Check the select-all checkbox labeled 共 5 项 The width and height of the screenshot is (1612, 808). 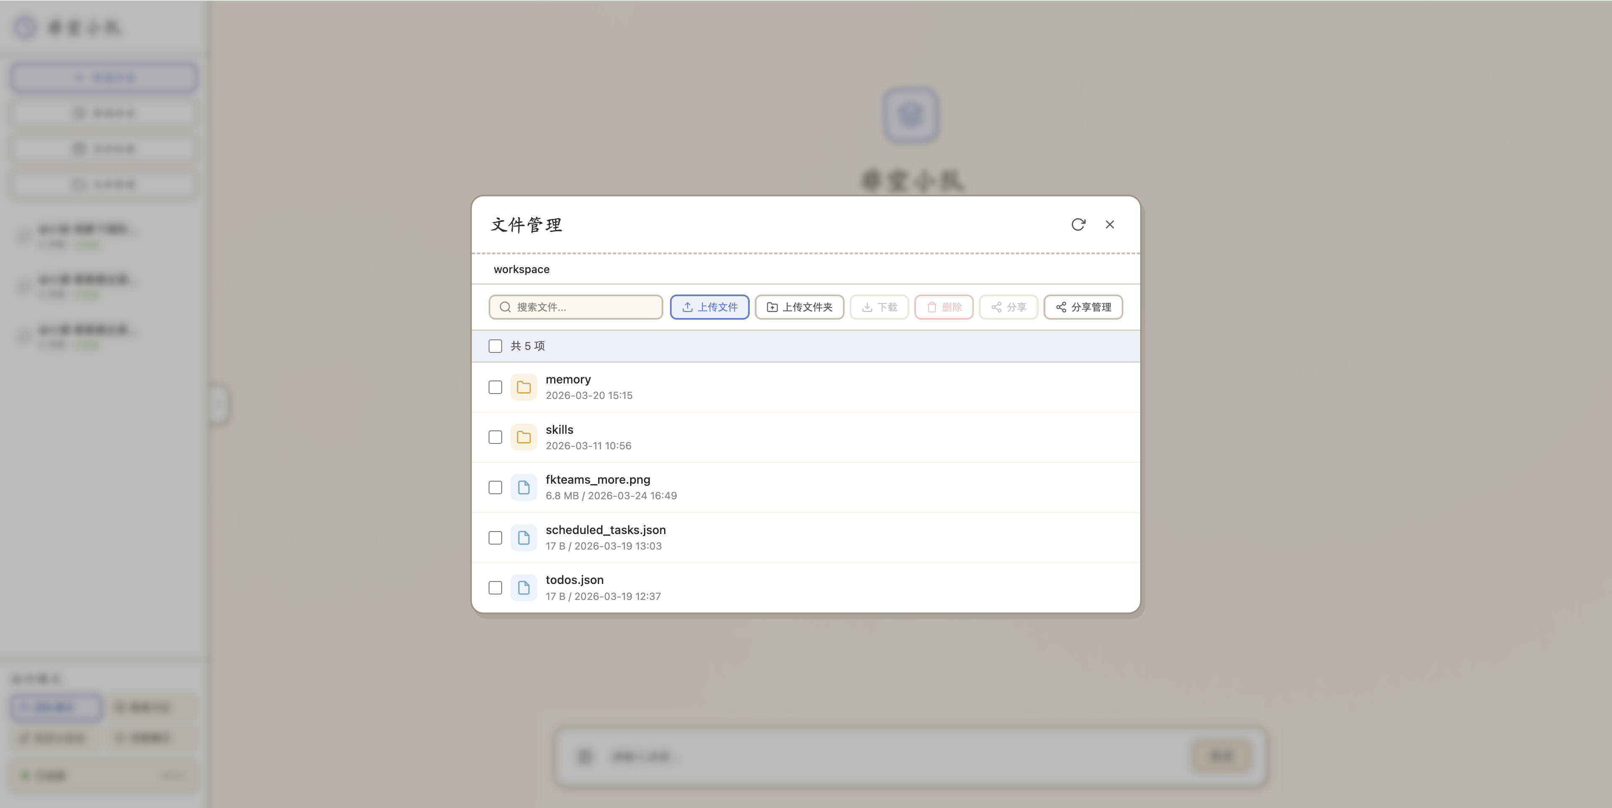(x=495, y=346)
